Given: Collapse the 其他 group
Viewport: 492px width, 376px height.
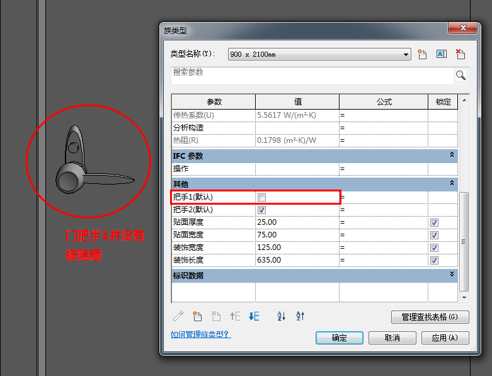Looking at the screenshot, I should [452, 183].
